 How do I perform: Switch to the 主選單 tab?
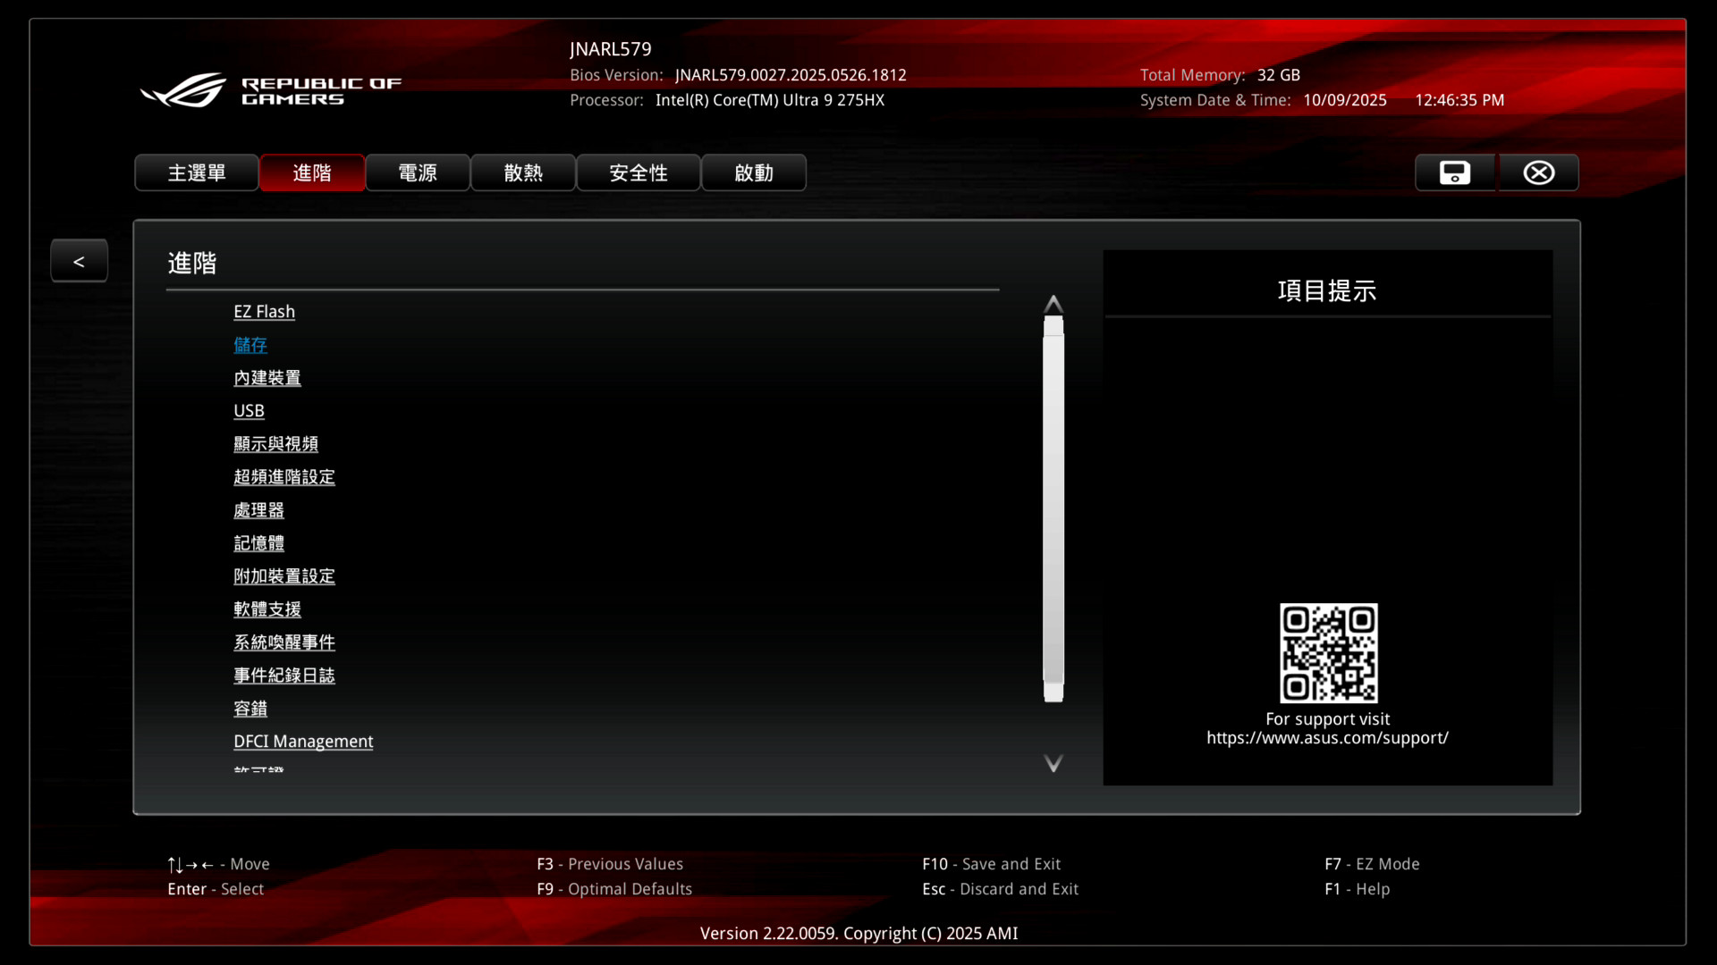[197, 172]
